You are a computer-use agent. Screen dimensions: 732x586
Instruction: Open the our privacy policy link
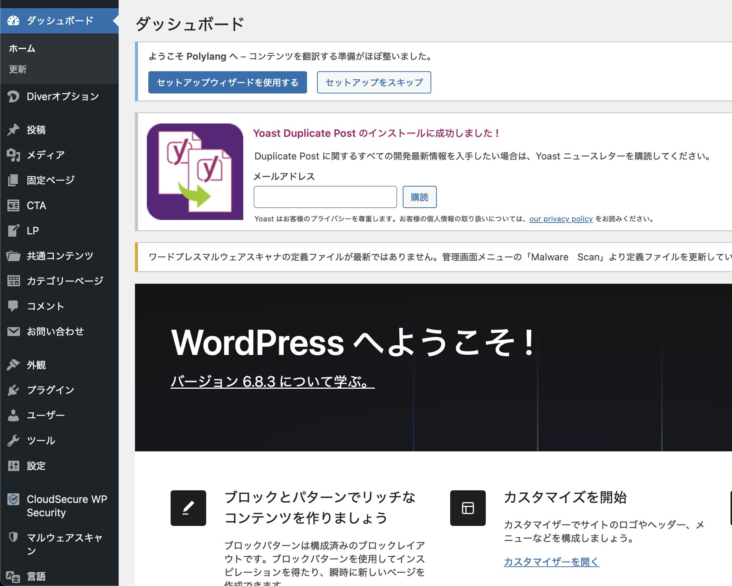click(x=561, y=219)
